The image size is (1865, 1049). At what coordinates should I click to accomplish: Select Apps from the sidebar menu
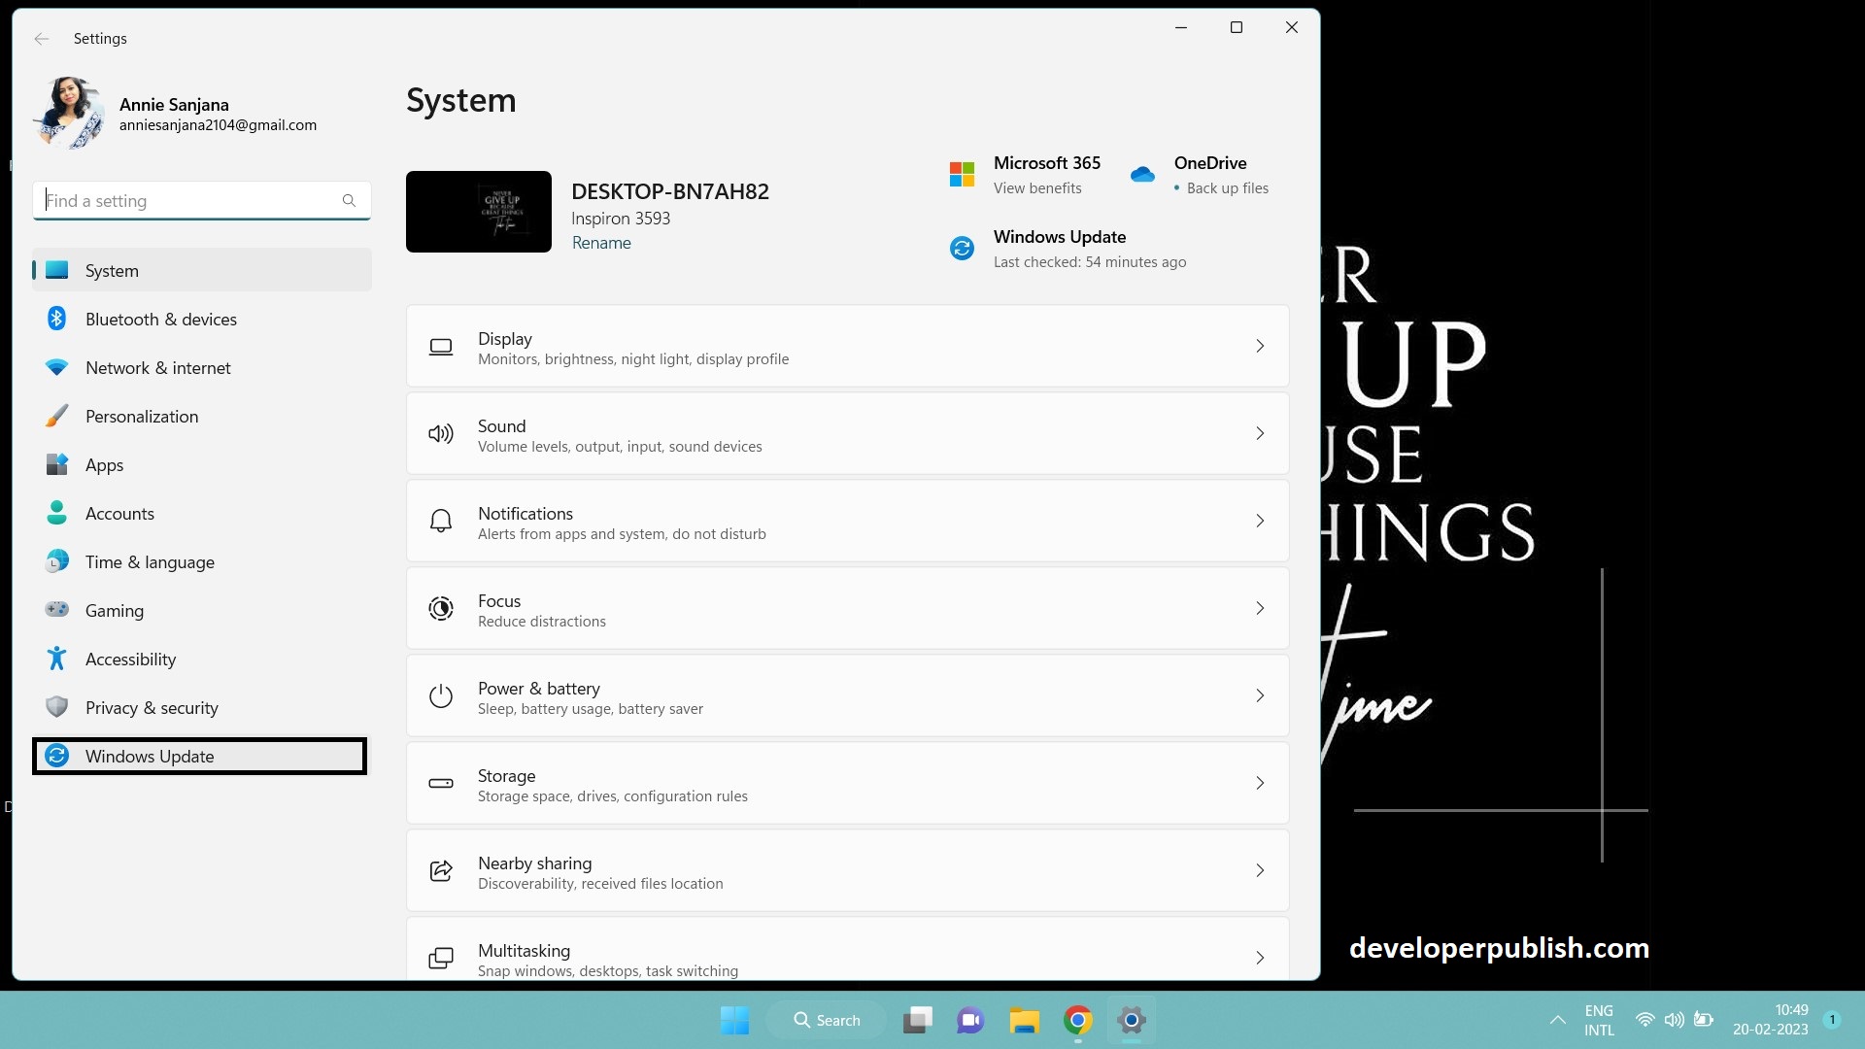point(104,464)
